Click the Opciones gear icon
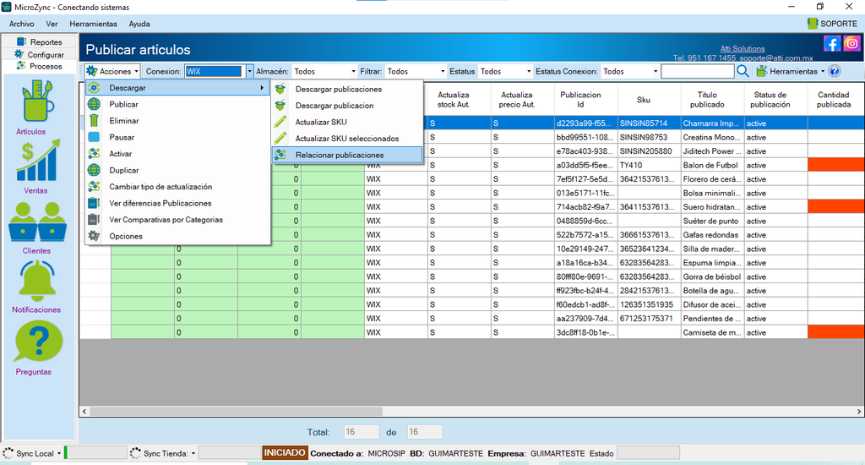 (95, 236)
